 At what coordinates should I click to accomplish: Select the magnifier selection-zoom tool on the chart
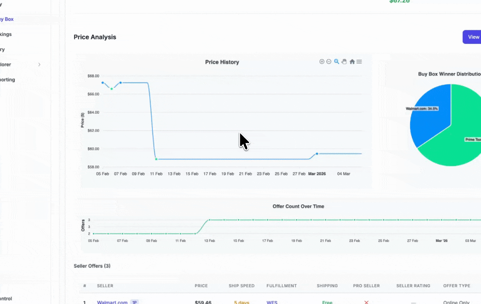tap(337, 62)
